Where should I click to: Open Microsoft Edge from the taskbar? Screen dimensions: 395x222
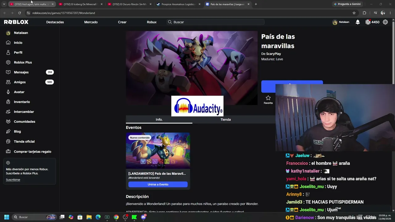point(98,217)
